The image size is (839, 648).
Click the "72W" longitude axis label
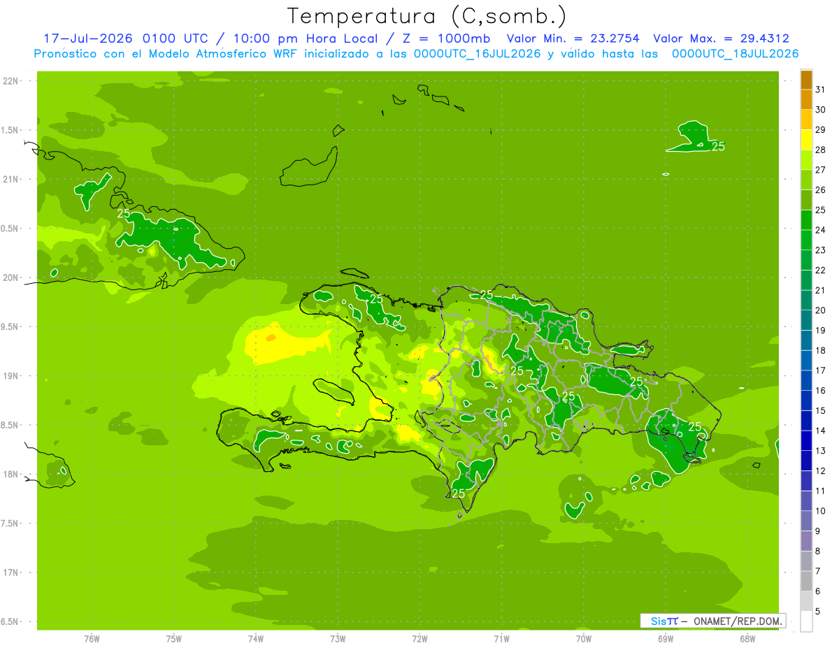pos(419,639)
